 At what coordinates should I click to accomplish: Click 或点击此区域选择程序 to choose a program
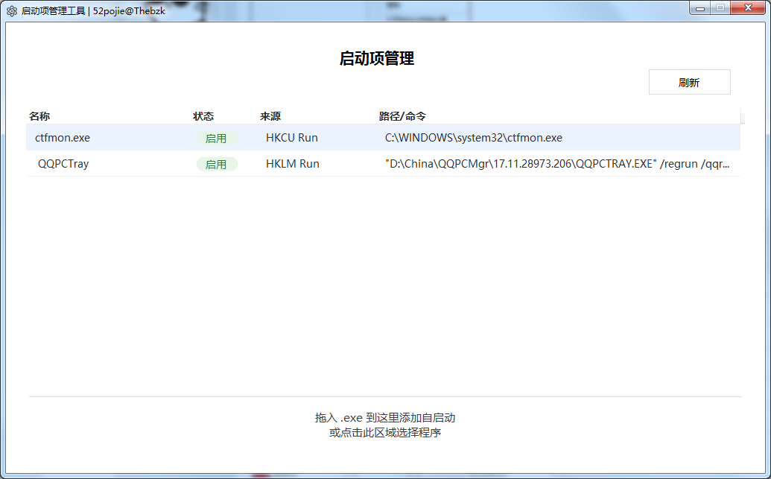click(x=385, y=433)
